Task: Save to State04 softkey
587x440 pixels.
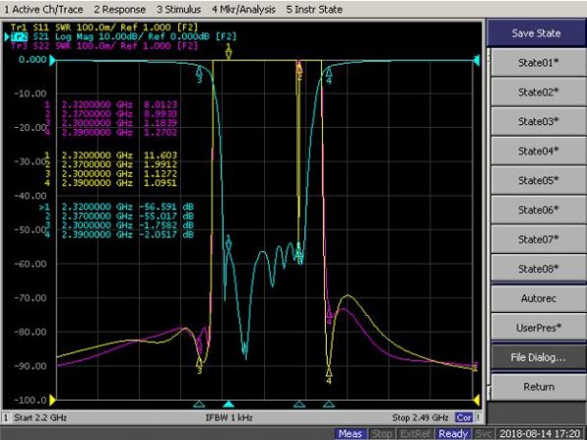Action: point(538,152)
